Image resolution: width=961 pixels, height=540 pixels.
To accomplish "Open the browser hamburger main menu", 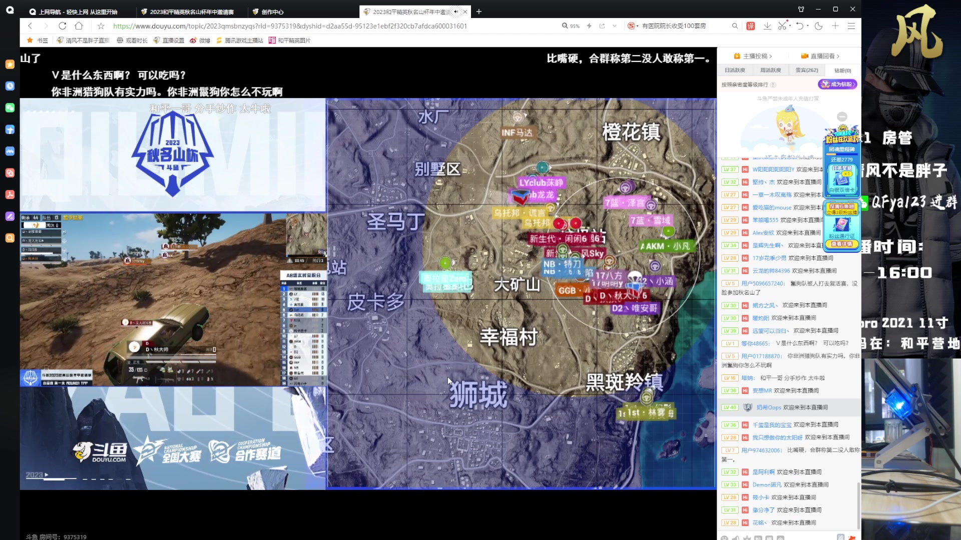I will click(851, 26).
